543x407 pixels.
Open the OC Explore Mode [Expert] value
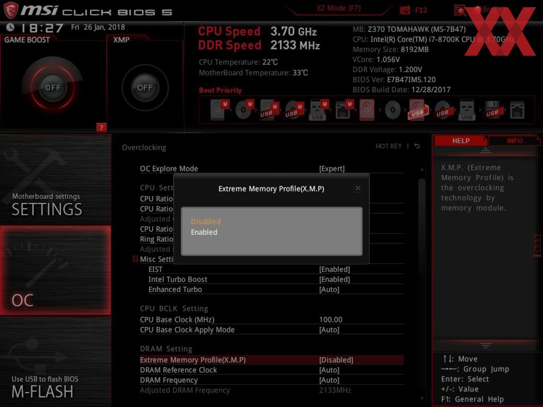pos(332,169)
